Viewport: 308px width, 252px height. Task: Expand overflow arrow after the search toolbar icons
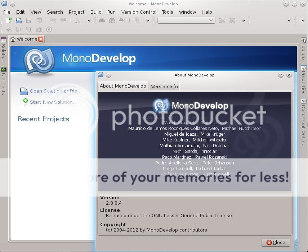pyautogui.click(x=148, y=20)
